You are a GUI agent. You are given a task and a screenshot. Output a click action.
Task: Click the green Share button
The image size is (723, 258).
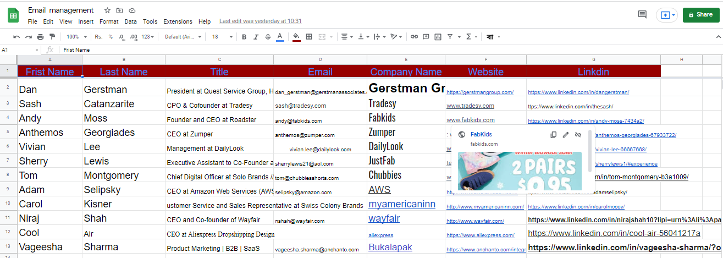(x=700, y=15)
